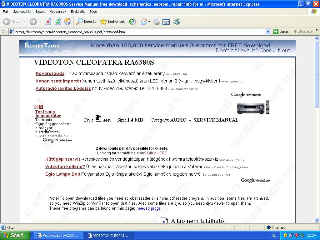320x240 pixels.
Task: Open Mail button dropdown arrow
Action: click(x=149, y=22)
